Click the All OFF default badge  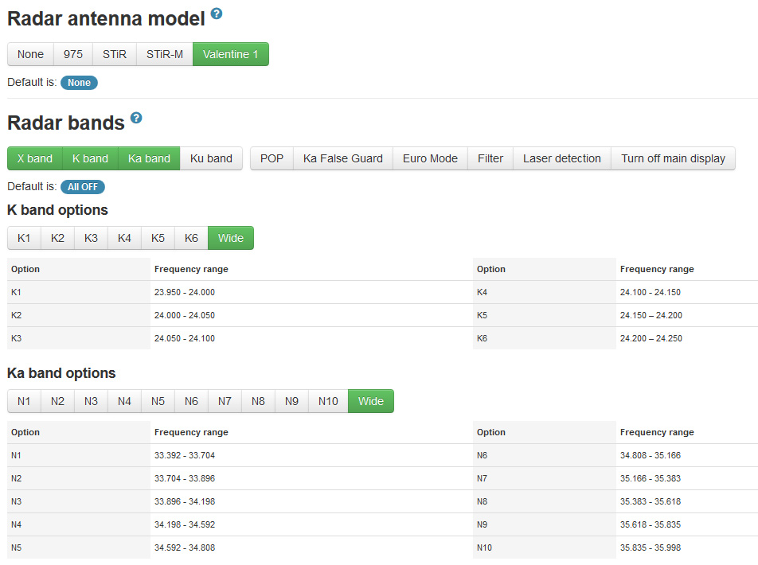tap(83, 187)
